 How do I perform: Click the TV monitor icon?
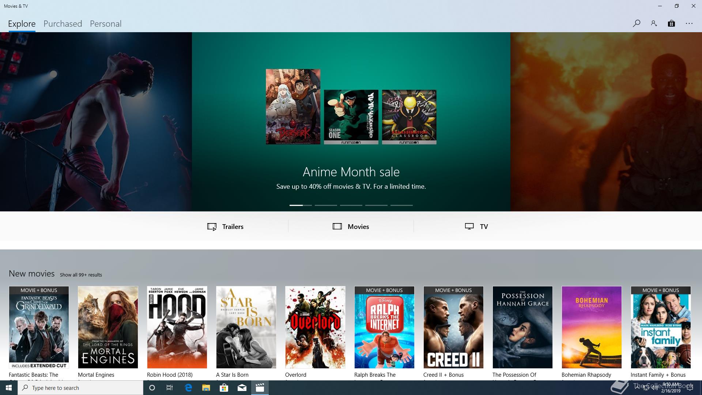tap(469, 226)
